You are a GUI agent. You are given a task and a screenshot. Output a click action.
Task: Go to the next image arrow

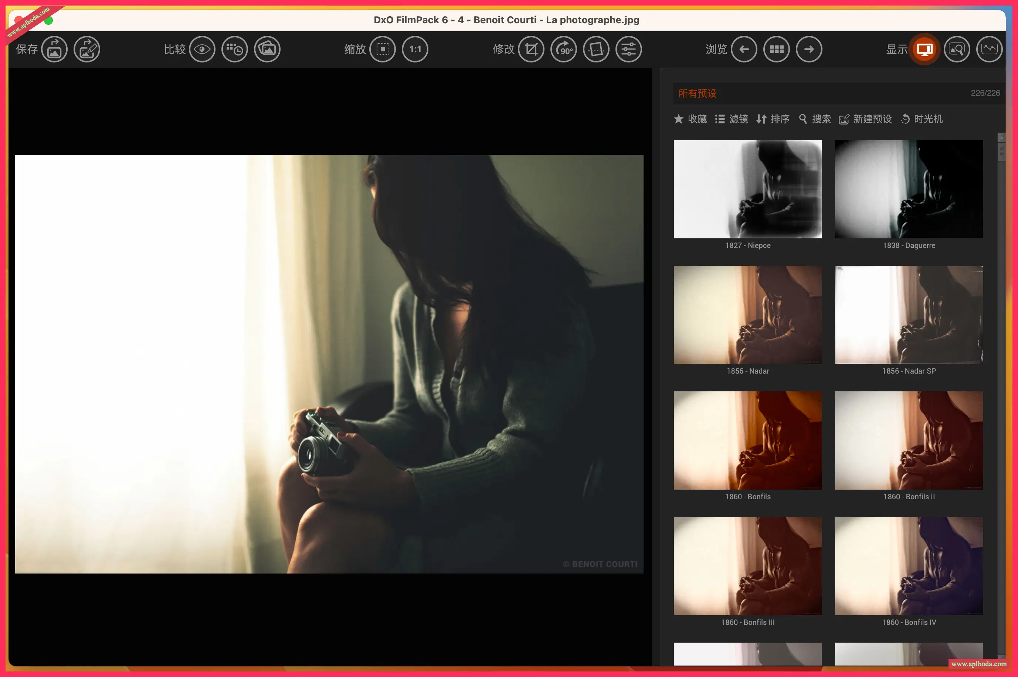tap(809, 49)
